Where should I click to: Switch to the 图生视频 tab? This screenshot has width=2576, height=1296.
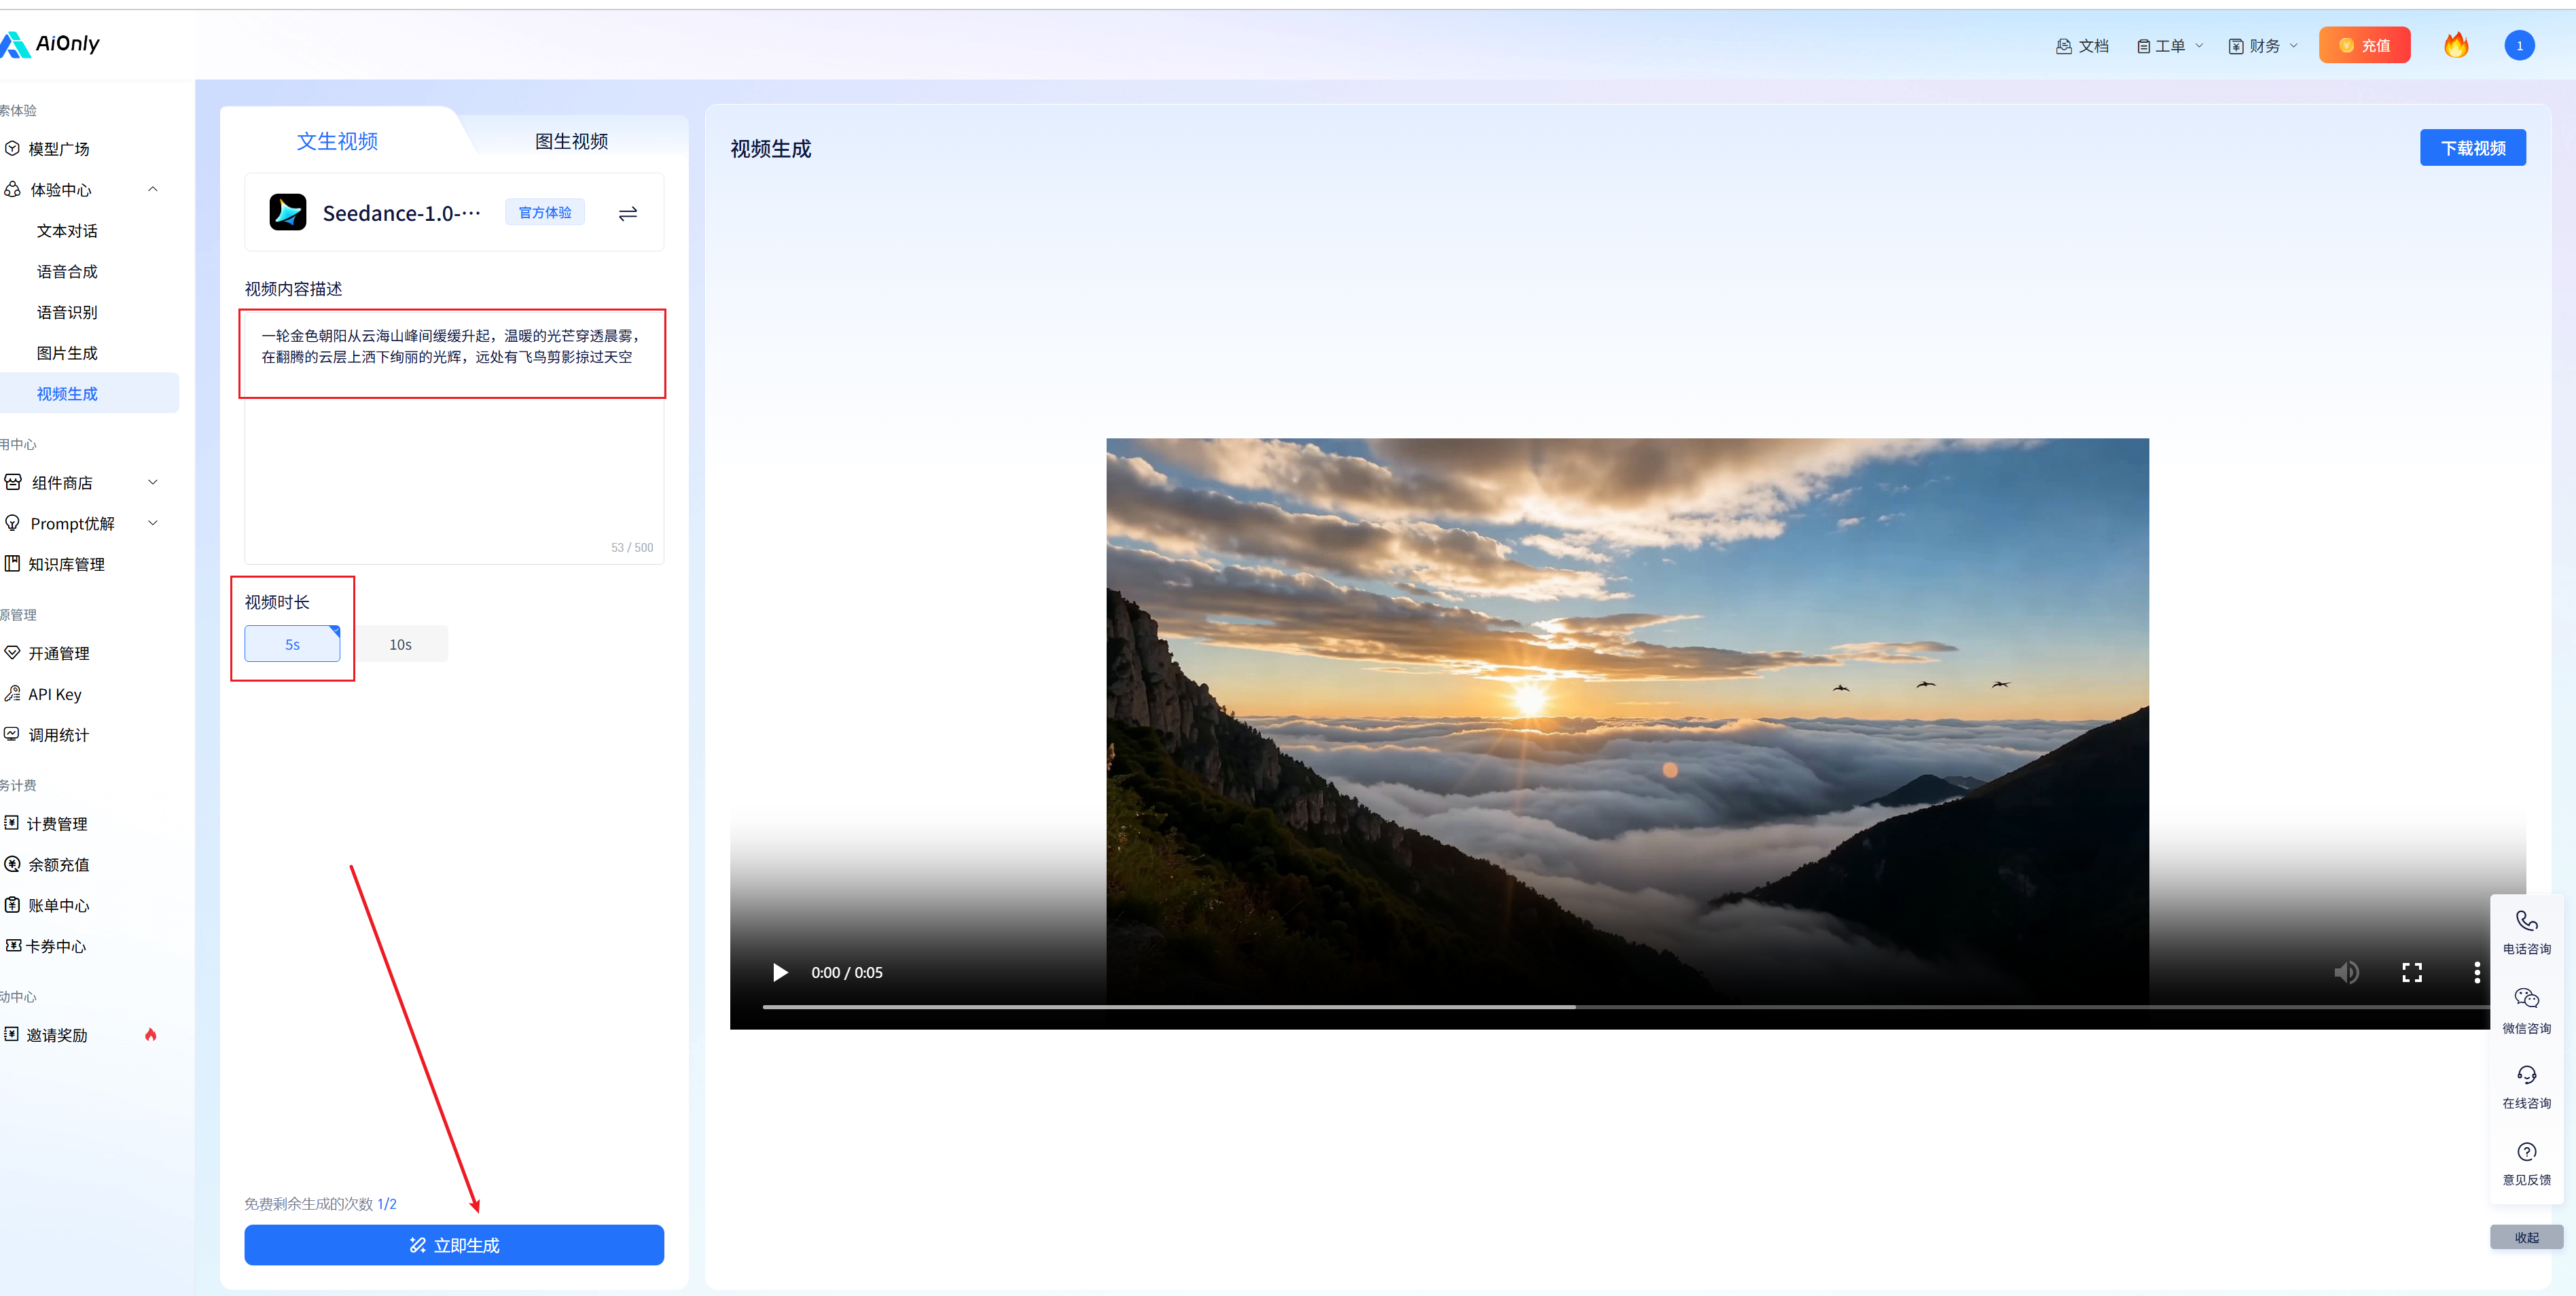571,141
